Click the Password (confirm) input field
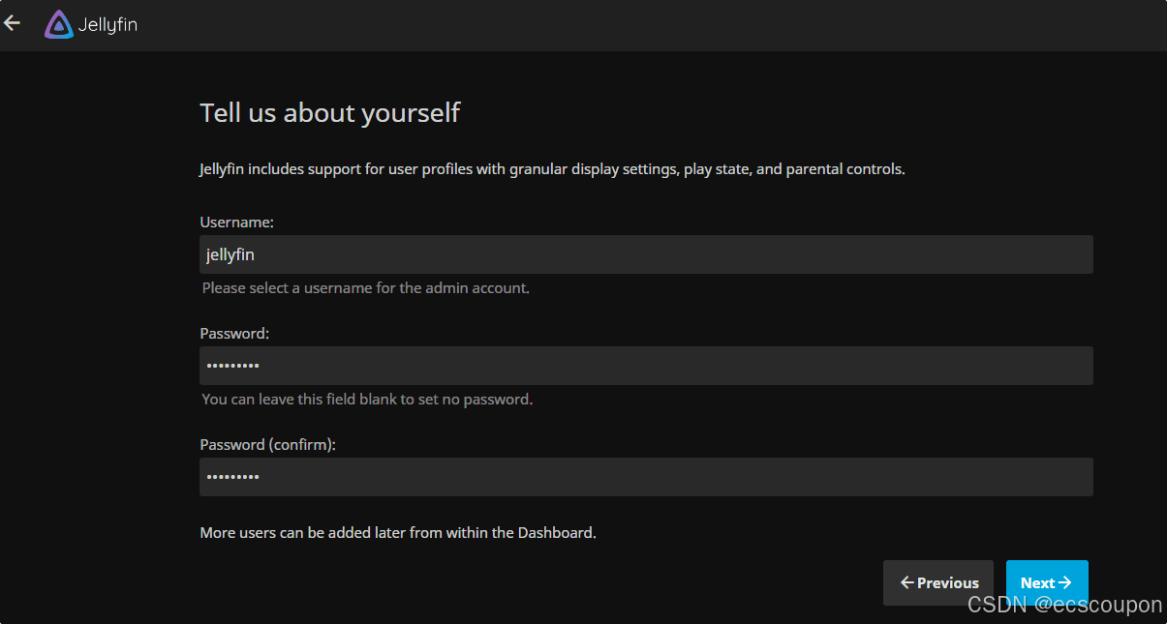This screenshot has width=1167, height=624. (646, 477)
